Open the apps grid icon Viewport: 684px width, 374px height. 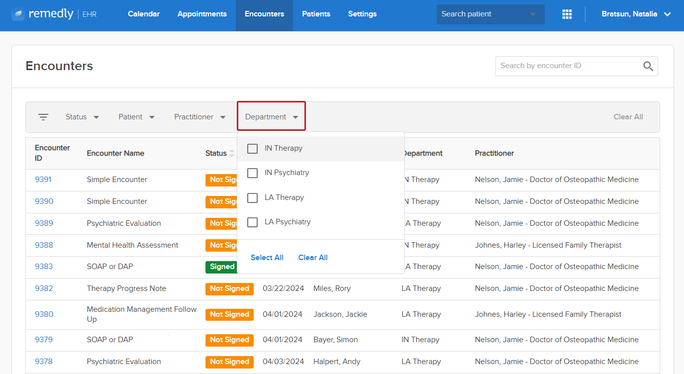(x=567, y=14)
